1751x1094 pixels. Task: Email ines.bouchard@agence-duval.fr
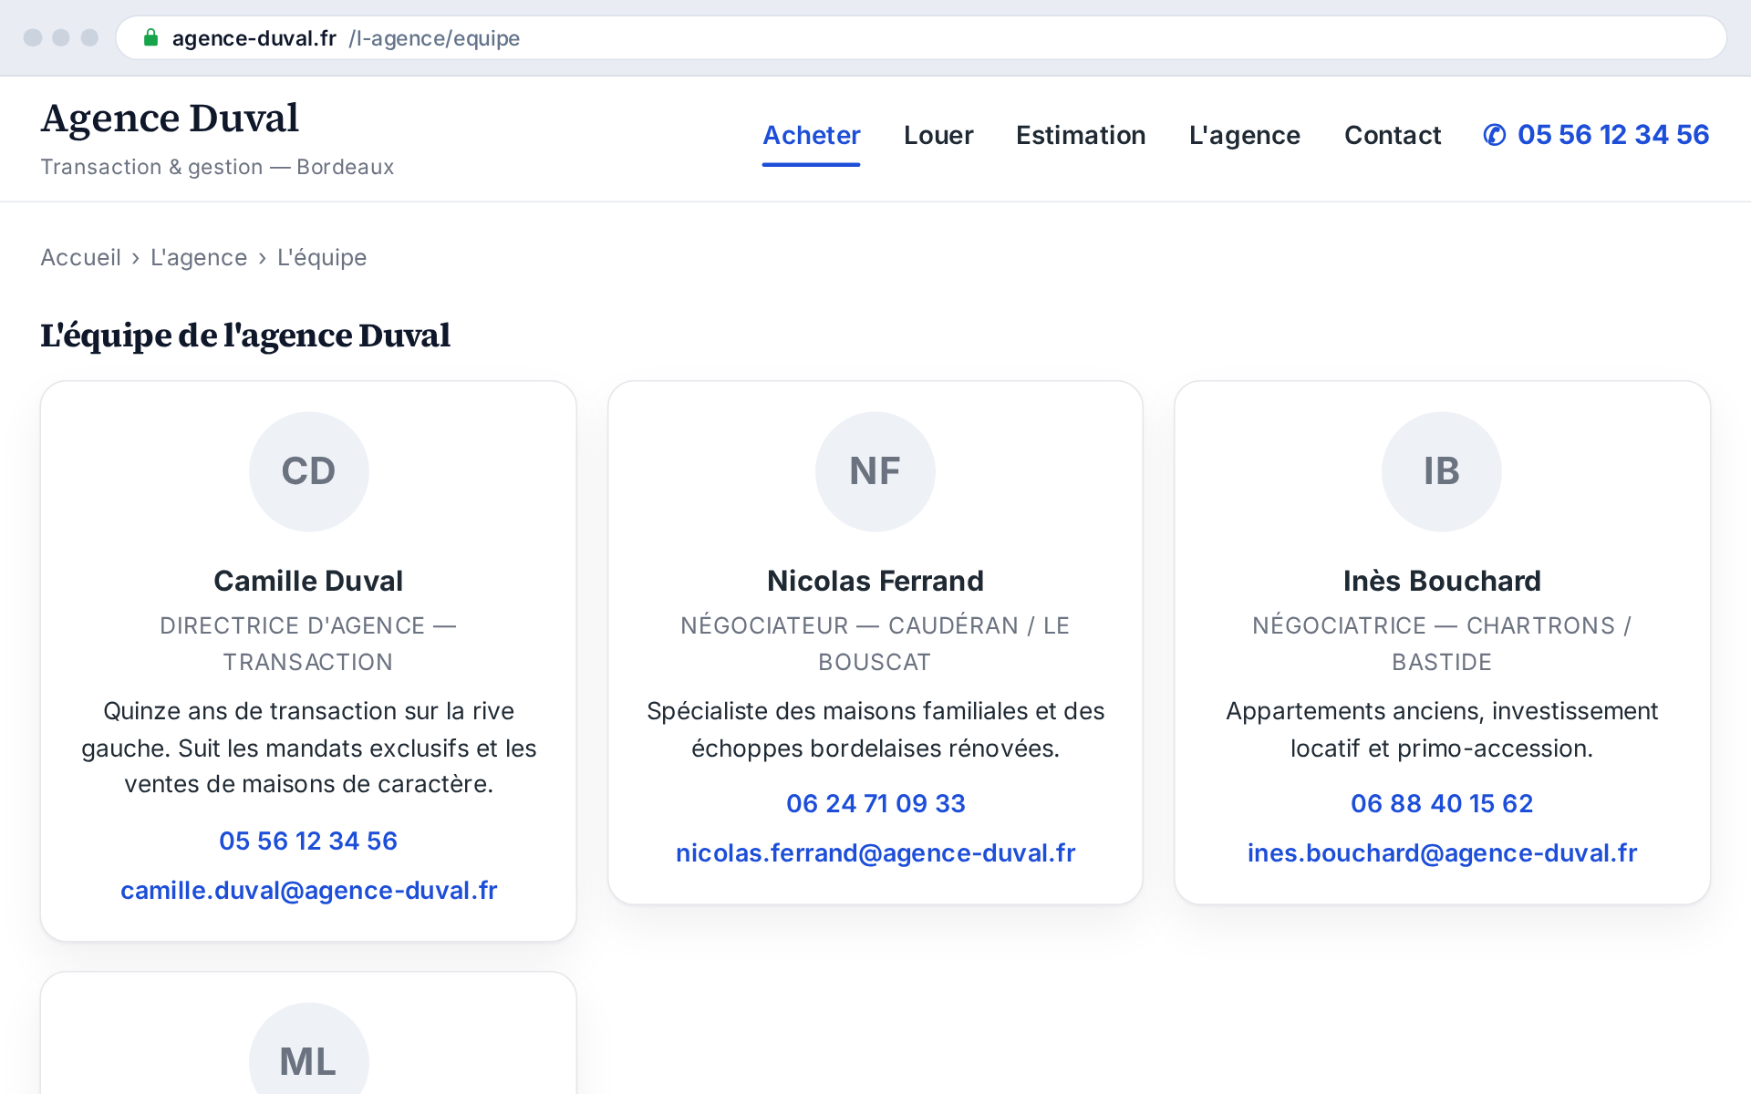pos(1442,852)
